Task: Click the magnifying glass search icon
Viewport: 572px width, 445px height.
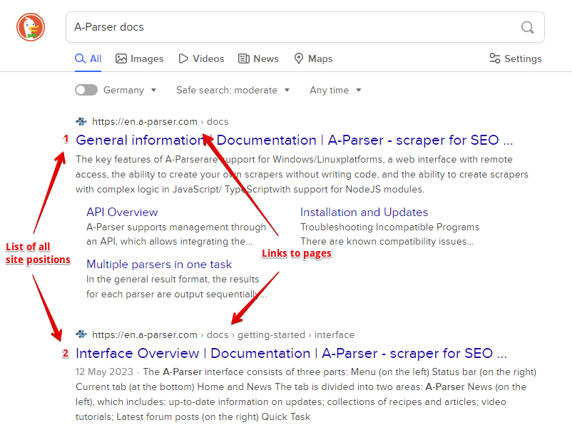Action: 527,27
